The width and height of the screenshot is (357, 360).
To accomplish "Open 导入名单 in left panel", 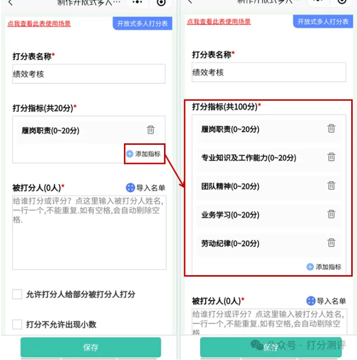I will [x=146, y=188].
